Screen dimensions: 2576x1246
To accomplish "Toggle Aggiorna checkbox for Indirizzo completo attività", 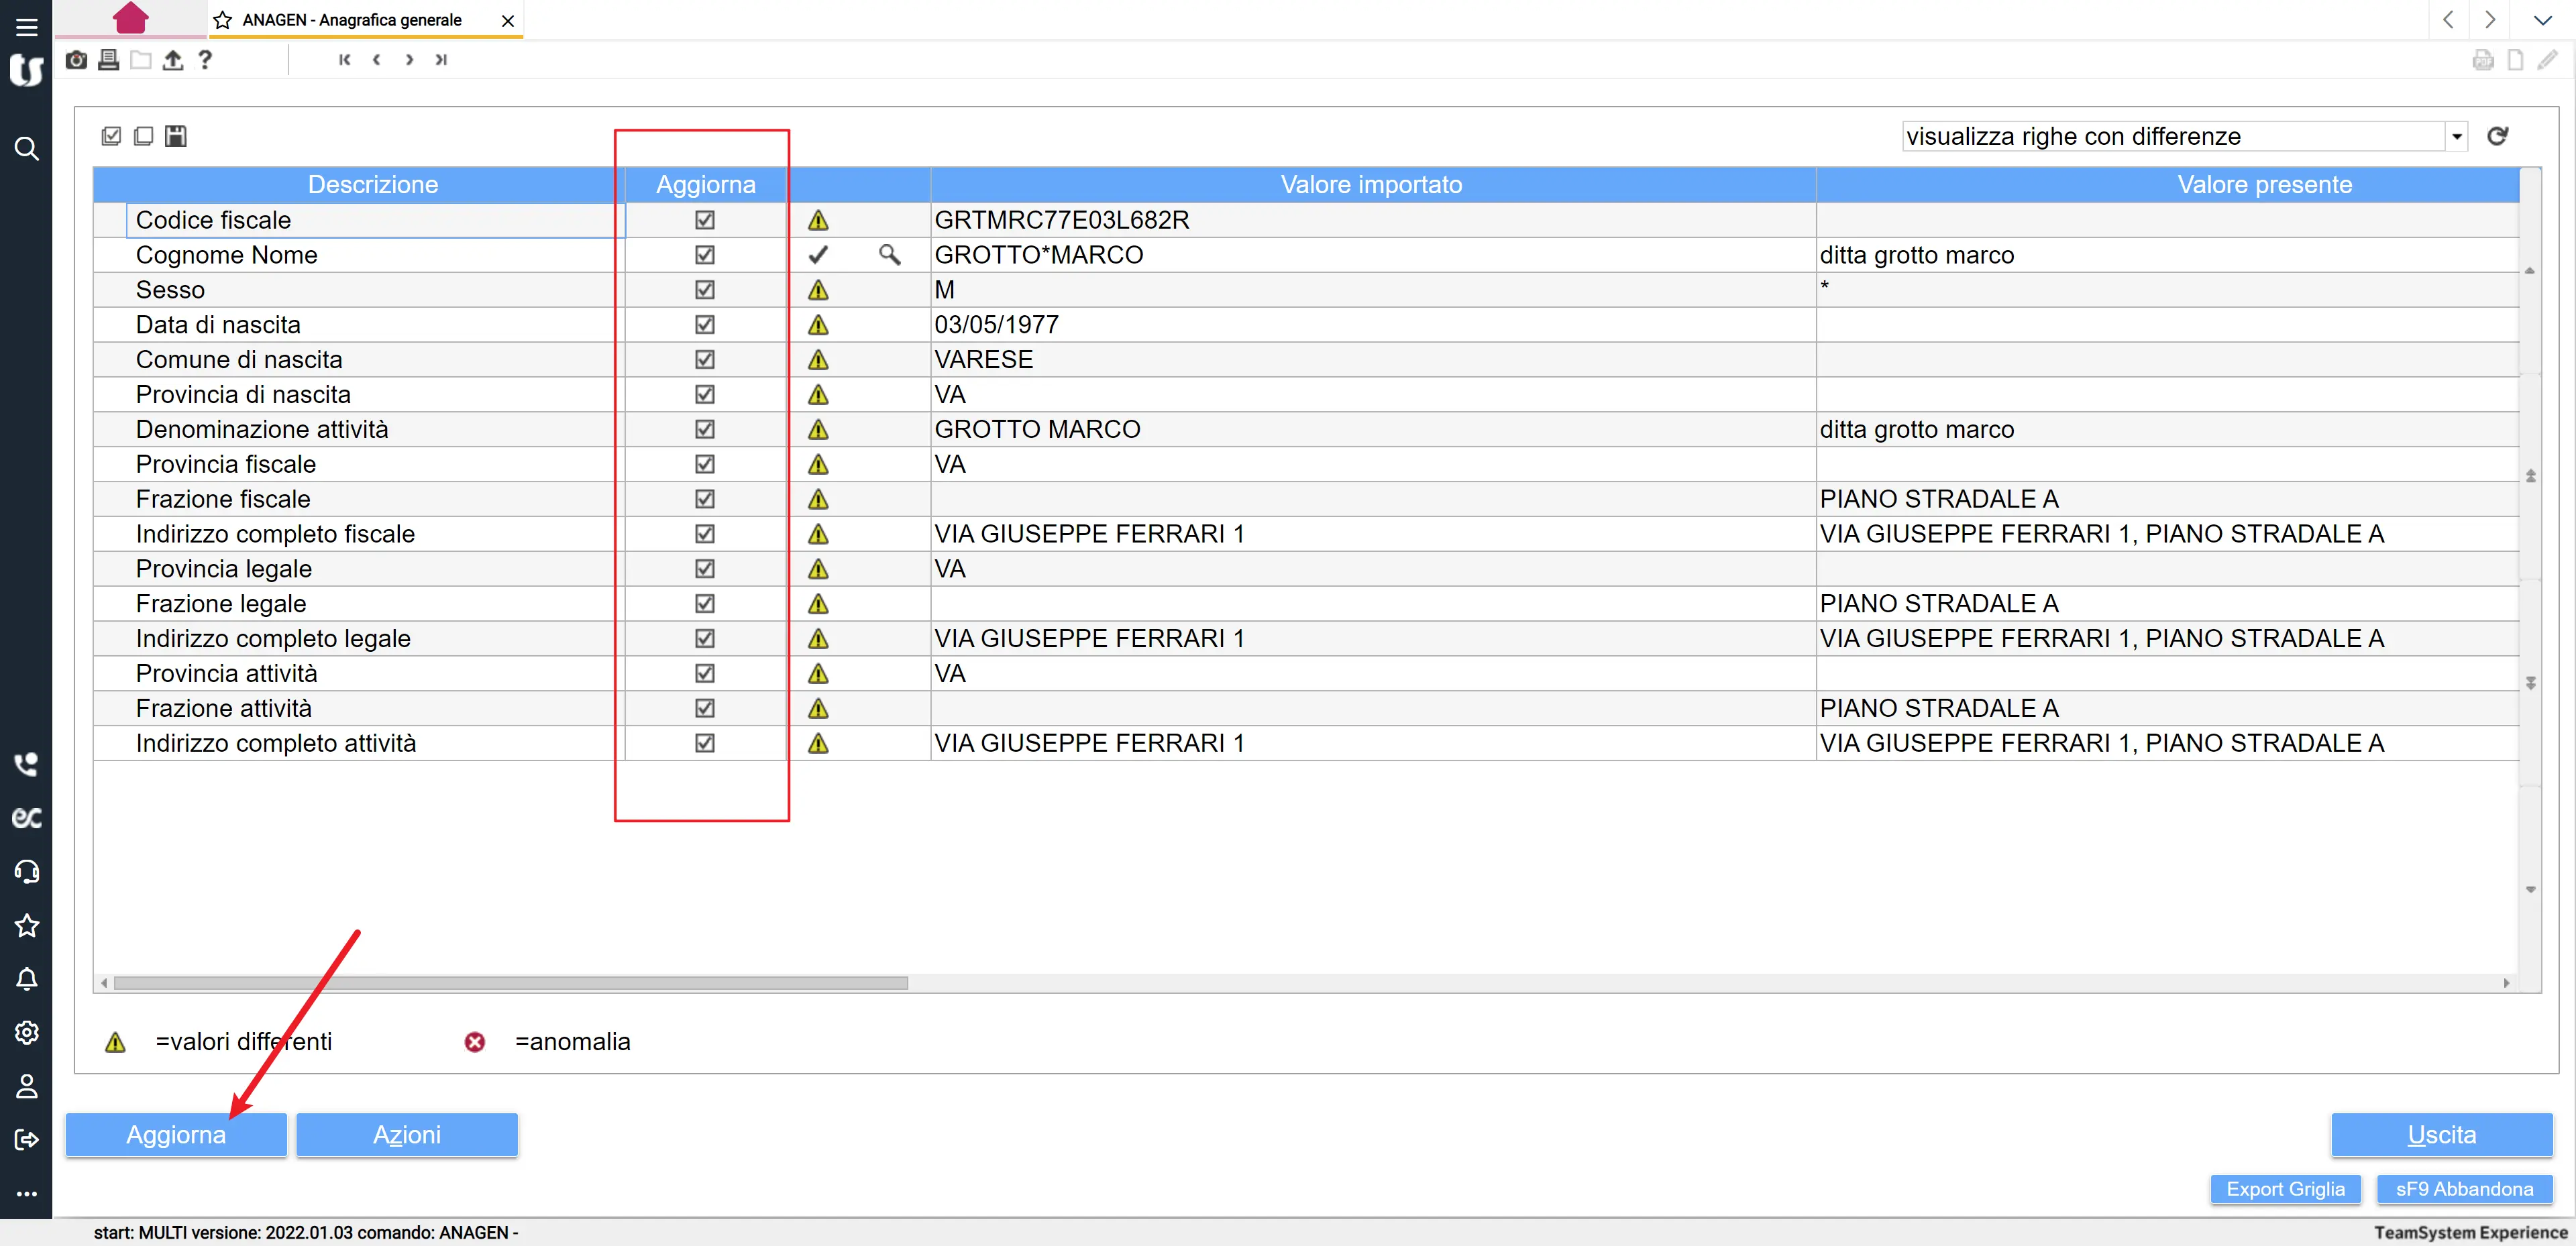I will tap(705, 743).
